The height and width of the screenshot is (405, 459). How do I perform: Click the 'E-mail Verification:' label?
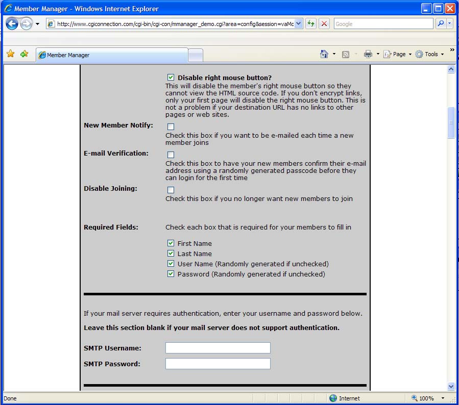(x=116, y=153)
